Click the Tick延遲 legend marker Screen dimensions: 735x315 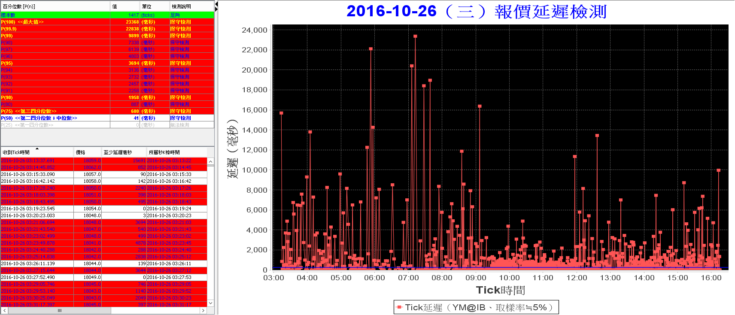[399, 307]
